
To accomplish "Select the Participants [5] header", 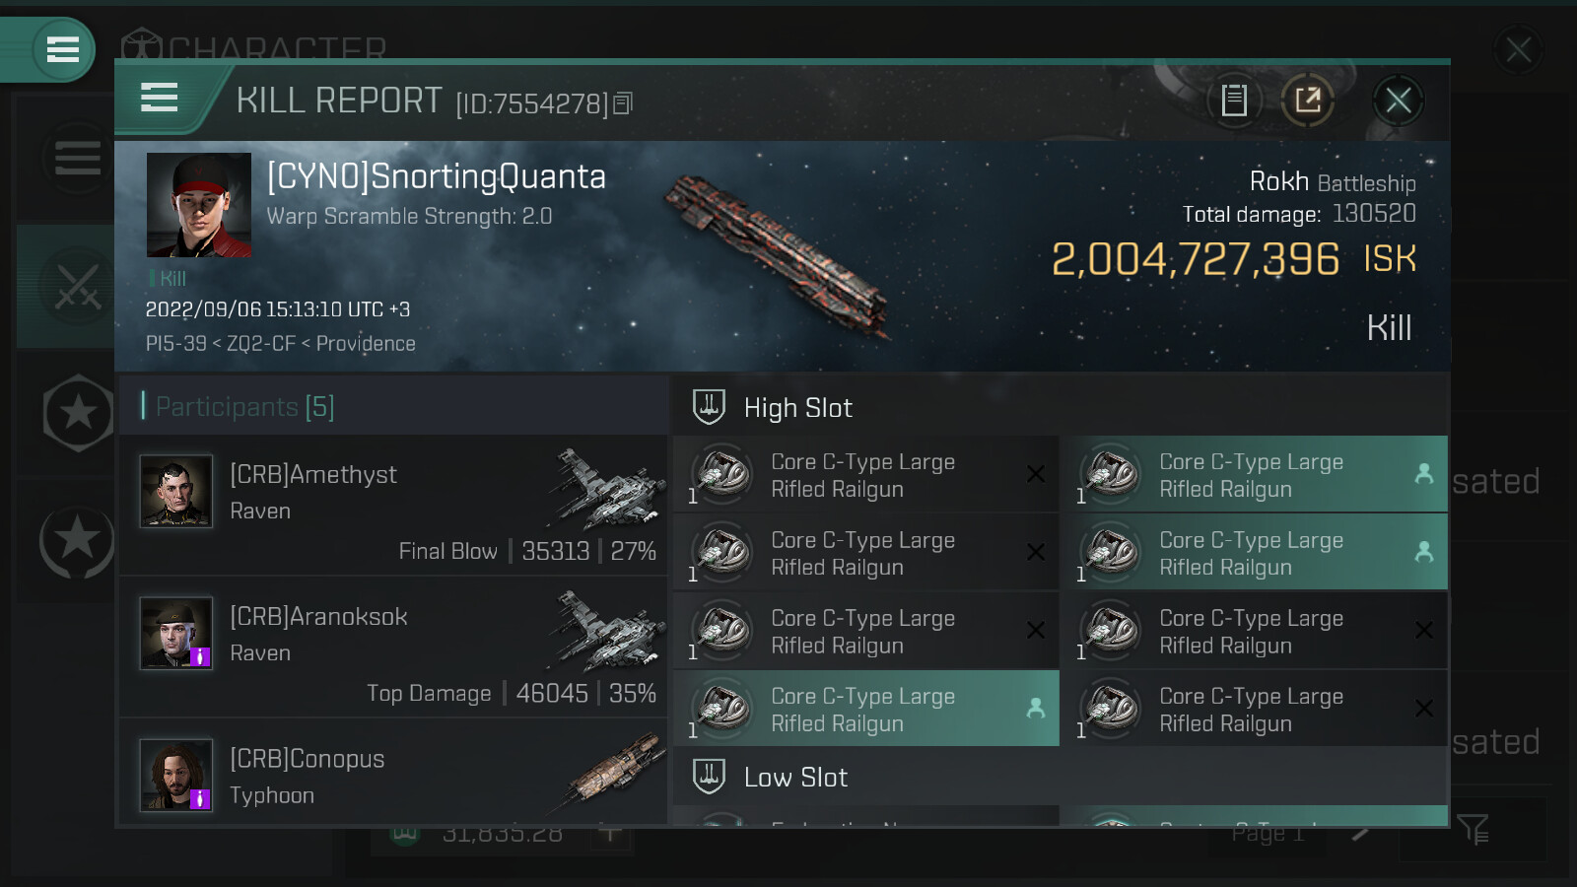I will click(x=245, y=406).
